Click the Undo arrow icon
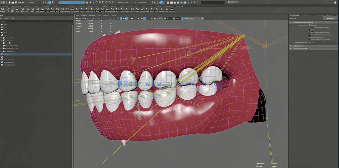This screenshot has width=339, height=168. click(20, 2)
